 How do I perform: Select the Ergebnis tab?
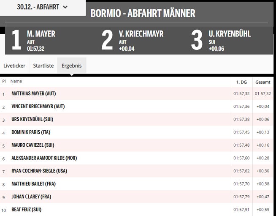point(71,66)
